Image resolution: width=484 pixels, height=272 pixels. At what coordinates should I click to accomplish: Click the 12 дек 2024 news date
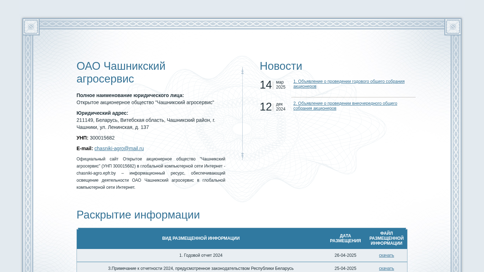pyautogui.click(x=272, y=107)
